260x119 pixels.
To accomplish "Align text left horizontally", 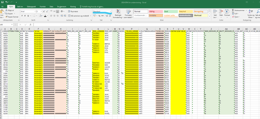I will point(51,16).
